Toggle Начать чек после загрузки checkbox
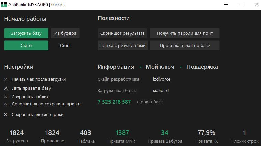Viewport: 261px width, 146px height. coord(6,79)
